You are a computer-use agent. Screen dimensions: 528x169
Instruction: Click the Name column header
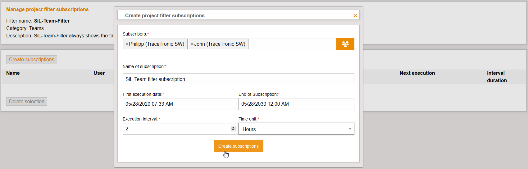[13, 73]
